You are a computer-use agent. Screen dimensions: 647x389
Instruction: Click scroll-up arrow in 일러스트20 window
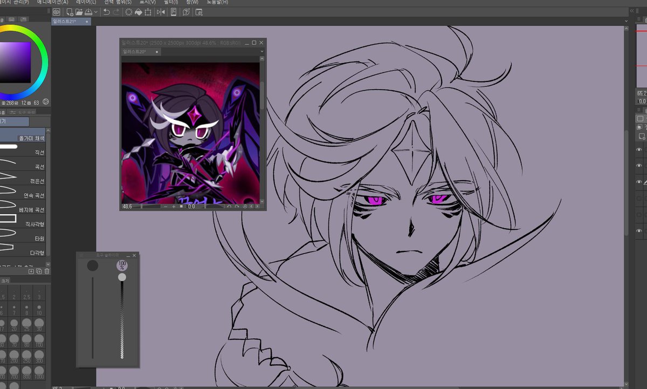point(262,60)
